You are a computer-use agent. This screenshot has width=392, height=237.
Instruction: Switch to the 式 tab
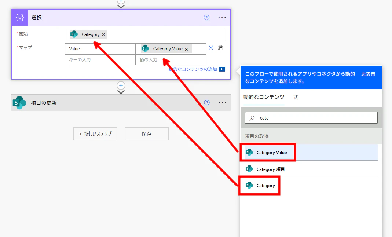(296, 97)
